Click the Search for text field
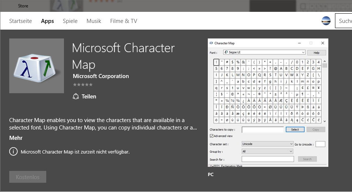This screenshot has height=192, width=352. coord(268,159)
